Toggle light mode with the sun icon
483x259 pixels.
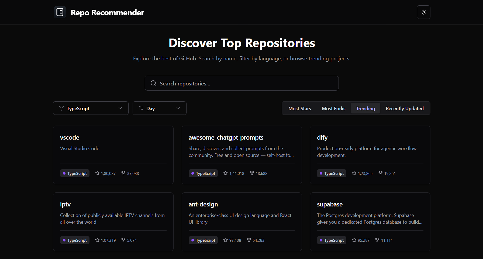423,12
